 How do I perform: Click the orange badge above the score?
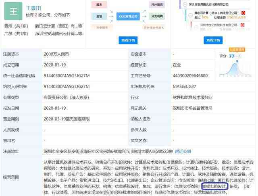point(237,50)
